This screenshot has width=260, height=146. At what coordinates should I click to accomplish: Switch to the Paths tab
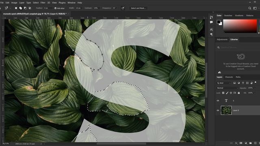[238, 77]
